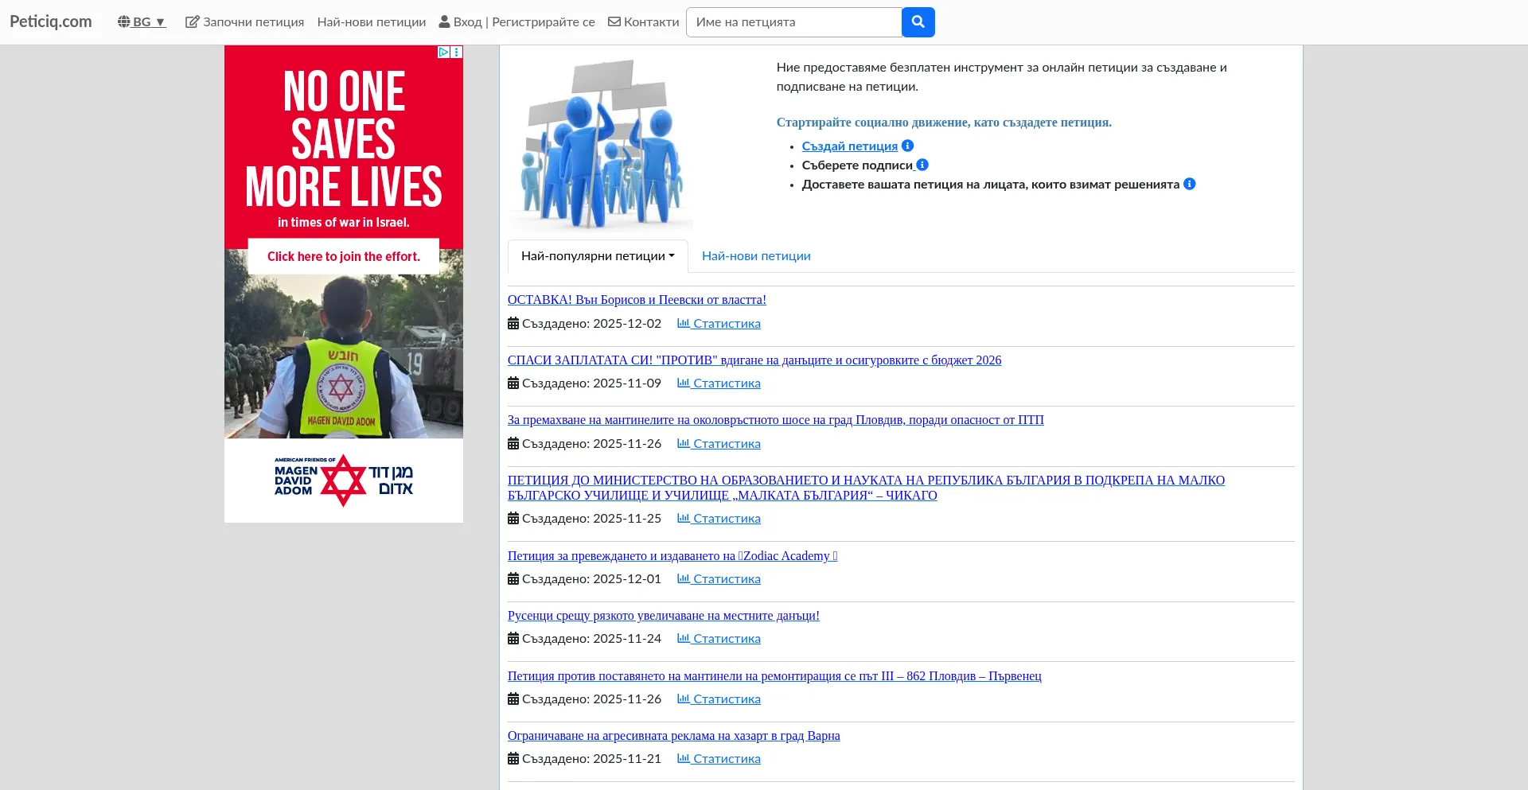
Task: Open the път III – 862 Пловдив – Първенец petition
Action: click(x=774, y=676)
